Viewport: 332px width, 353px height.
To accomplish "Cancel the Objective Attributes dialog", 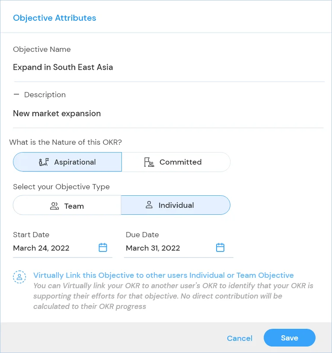I will 239,338.
